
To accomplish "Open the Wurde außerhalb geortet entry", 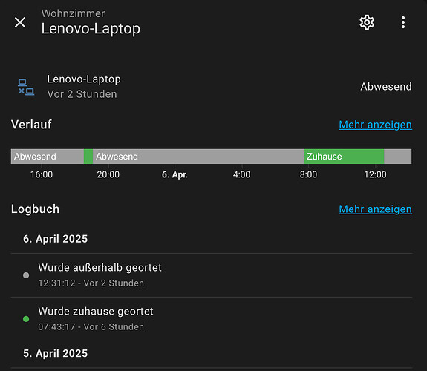I will tap(212, 275).
